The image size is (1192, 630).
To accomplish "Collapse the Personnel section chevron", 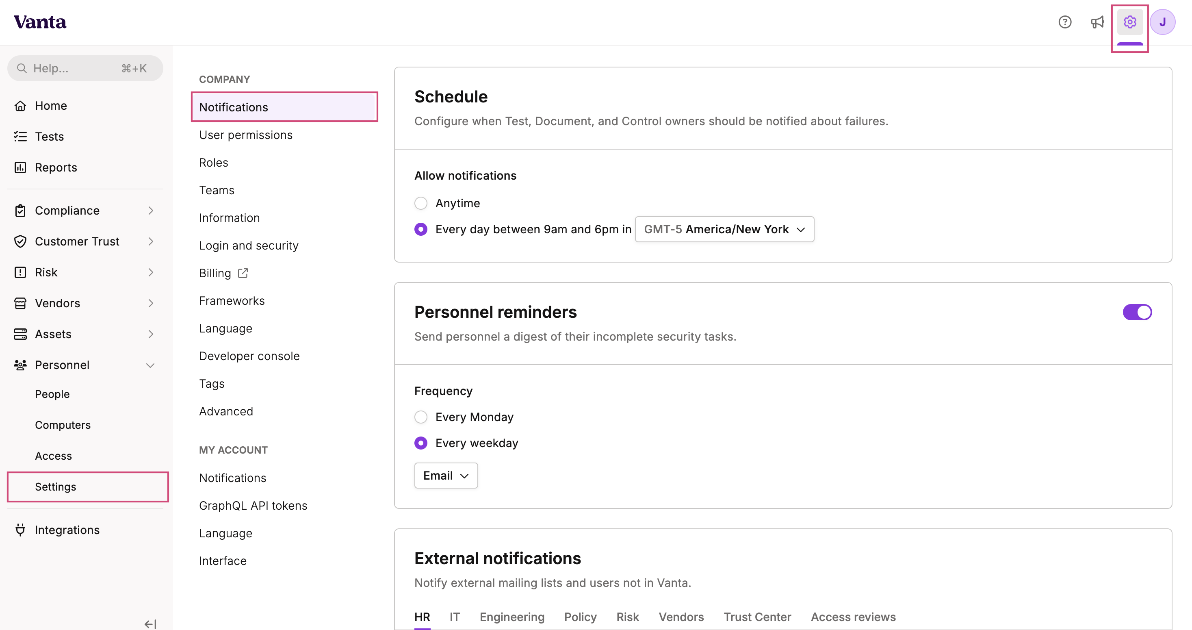I will click(x=150, y=365).
